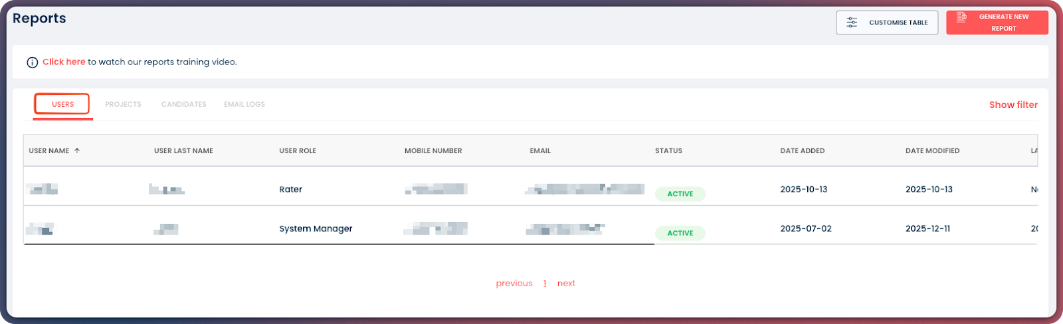This screenshot has width=1063, height=324.
Task: Click the document icon in Generate New Report
Action: 961,18
